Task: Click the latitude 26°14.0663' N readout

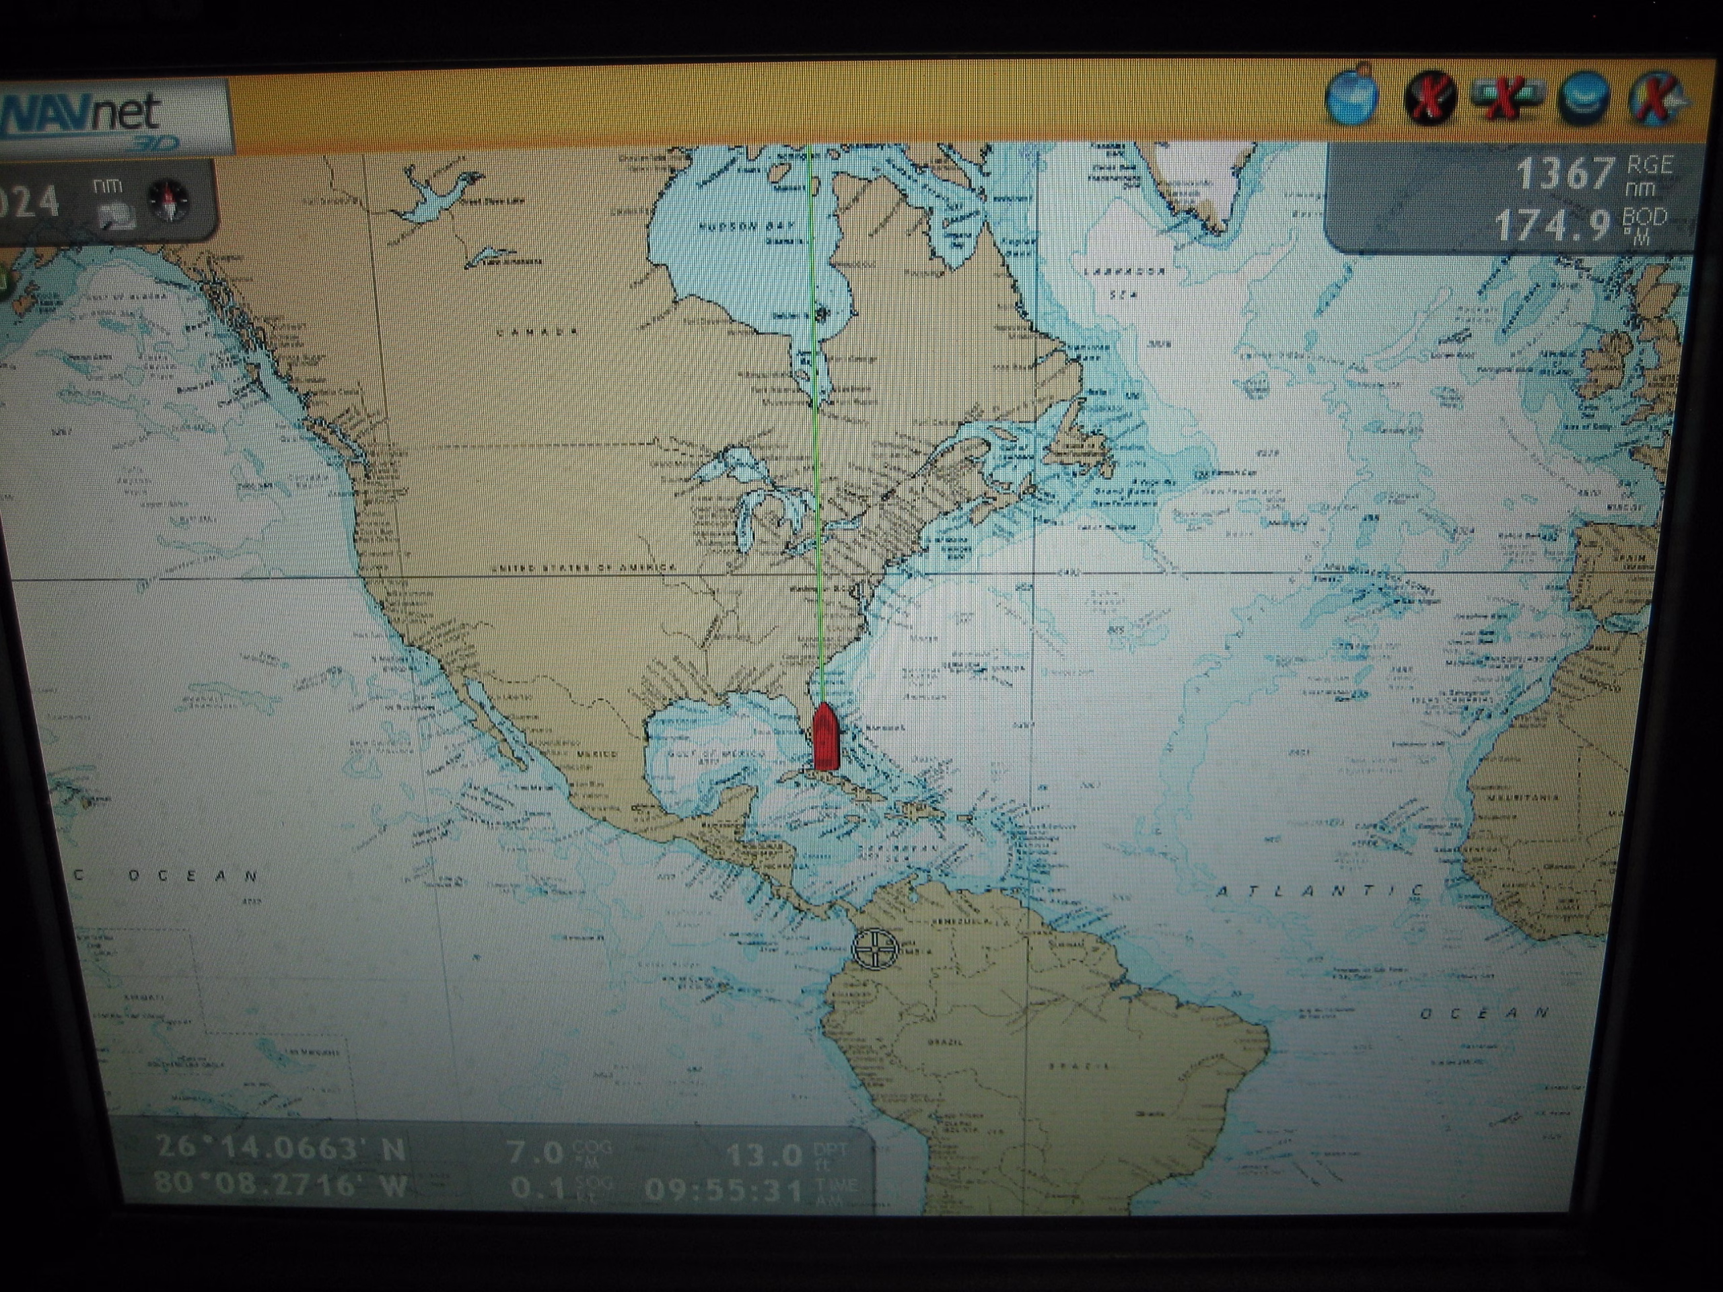Action: (x=281, y=1149)
